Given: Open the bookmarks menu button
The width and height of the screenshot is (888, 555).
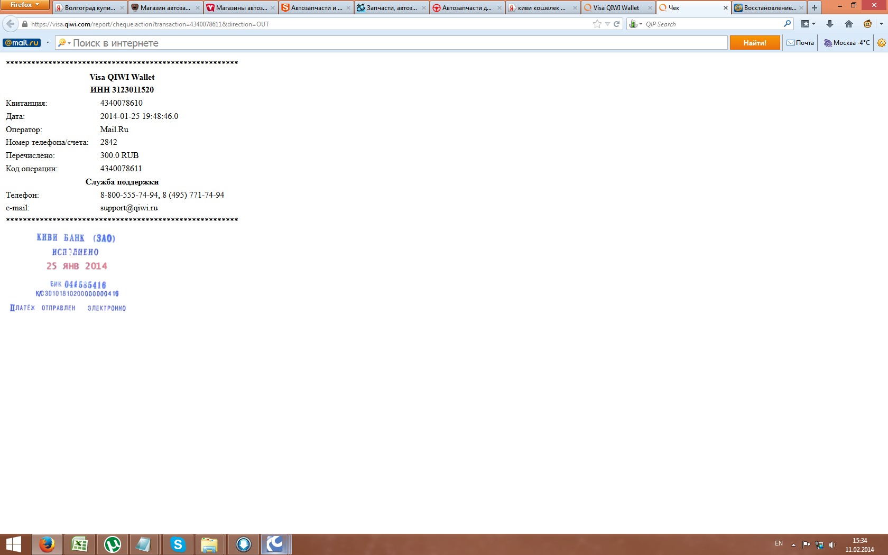Looking at the screenshot, I should 808,24.
